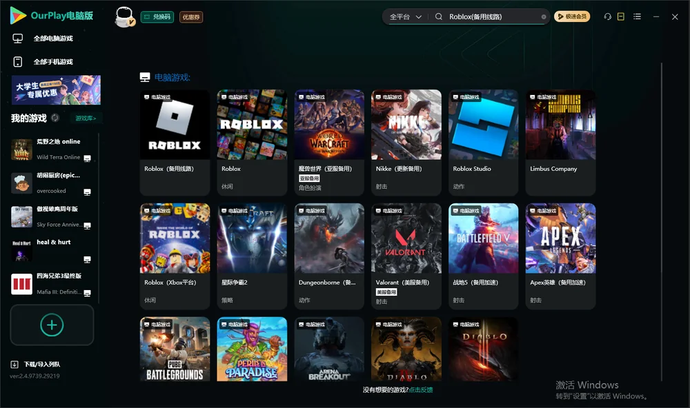Click the heal & hurt game icon

[x=21, y=251]
